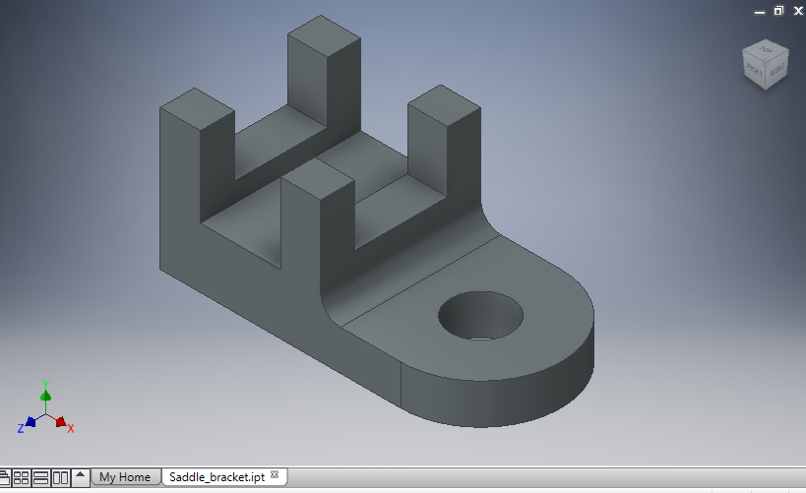Arrange windows in tiled grid layout

tap(21, 478)
